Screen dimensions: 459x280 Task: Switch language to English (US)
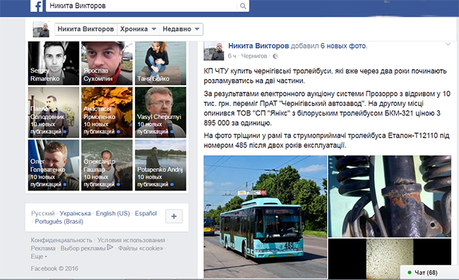[113, 214]
